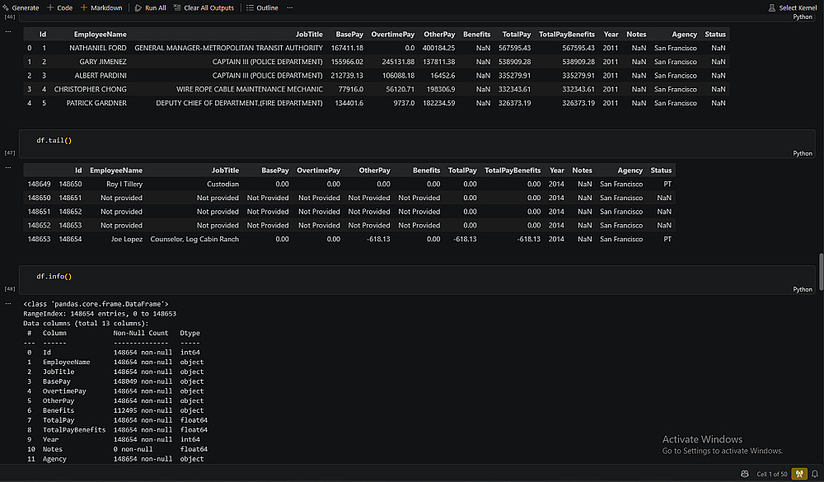Click the highlighted yellow status bar icon
Image resolution: width=824 pixels, height=482 pixels.
tap(799, 474)
